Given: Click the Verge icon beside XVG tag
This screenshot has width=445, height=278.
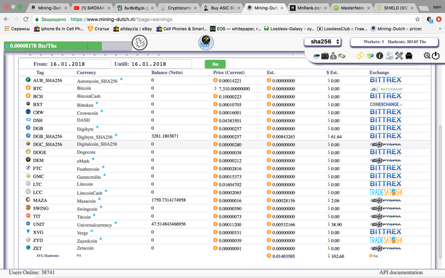Looking at the screenshot, I should pyautogui.click(x=28, y=232).
